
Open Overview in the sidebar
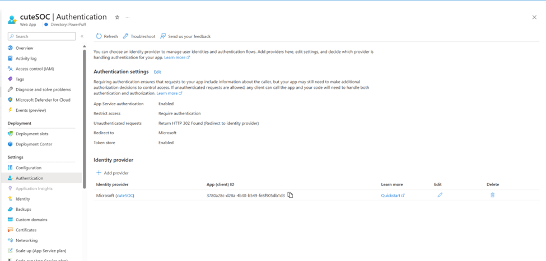[x=24, y=48]
